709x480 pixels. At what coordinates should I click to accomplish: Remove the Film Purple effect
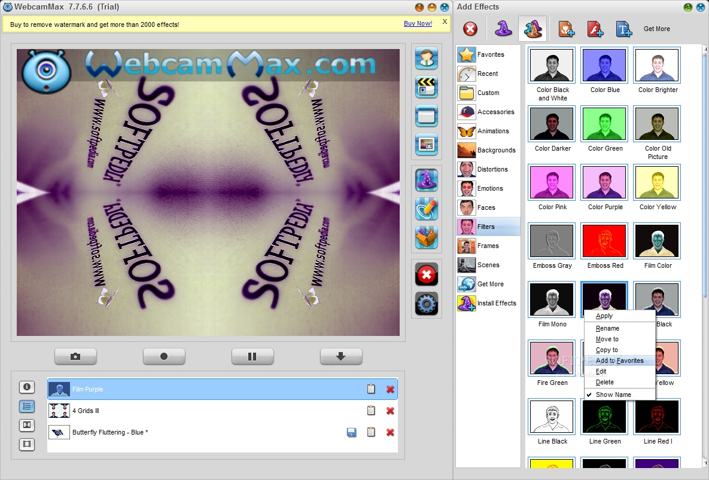[x=390, y=389]
